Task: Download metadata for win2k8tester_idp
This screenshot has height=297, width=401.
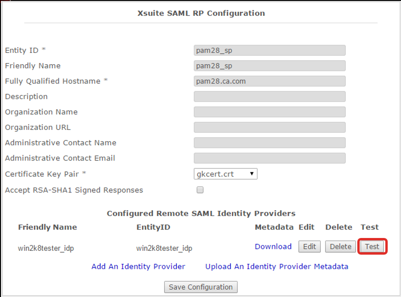Action: click(273, 247)
